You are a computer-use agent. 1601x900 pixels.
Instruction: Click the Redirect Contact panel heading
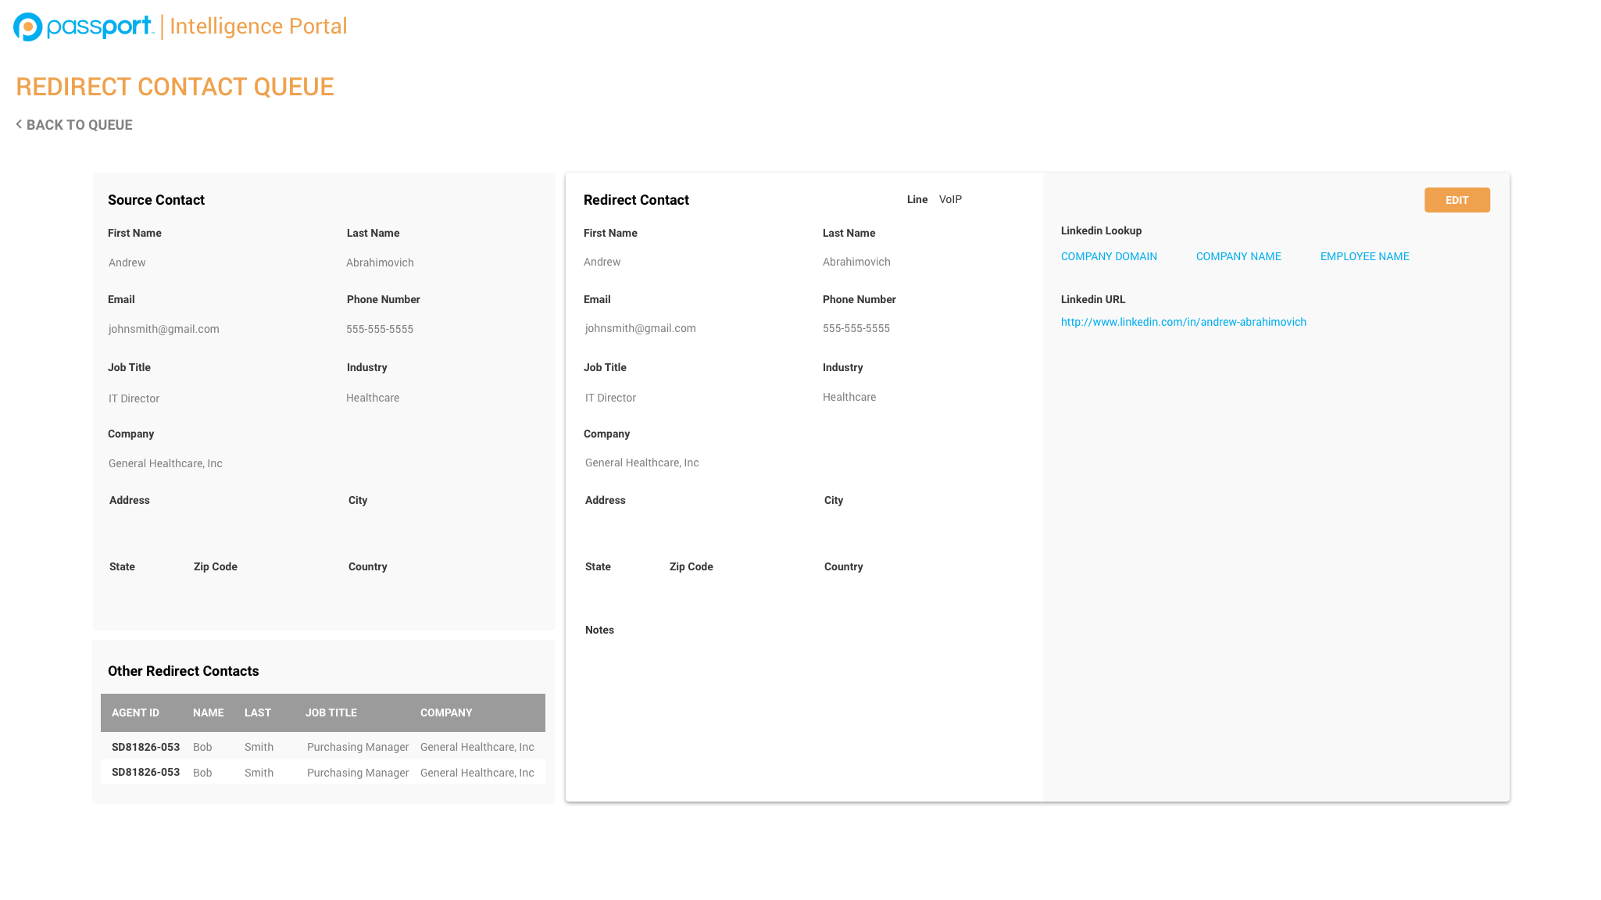click(636, 200)
